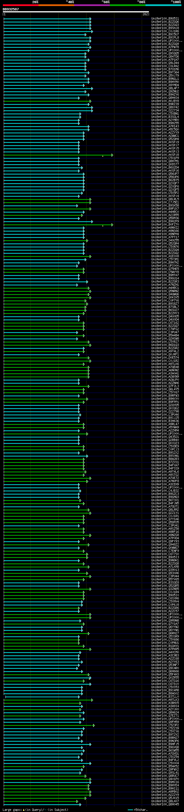
Task: Select UniRef100_B9MTA7 label
Action: pos(165,275)
